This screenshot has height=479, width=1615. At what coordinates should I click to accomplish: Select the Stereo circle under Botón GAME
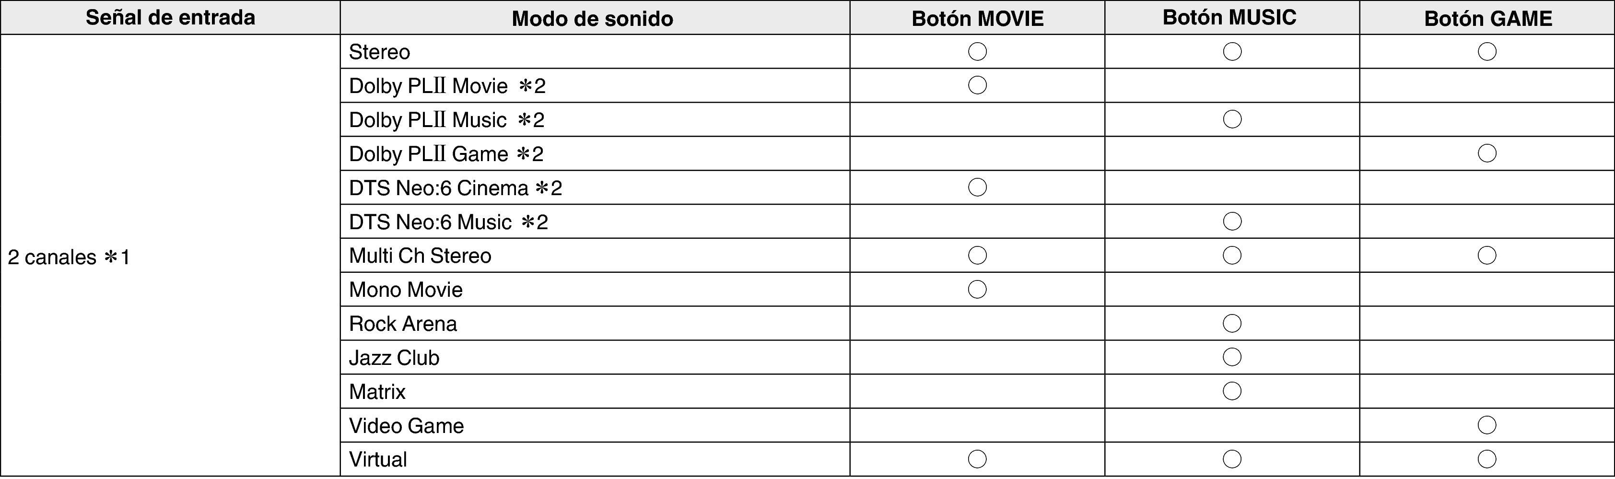click(x=1487, y=51)
